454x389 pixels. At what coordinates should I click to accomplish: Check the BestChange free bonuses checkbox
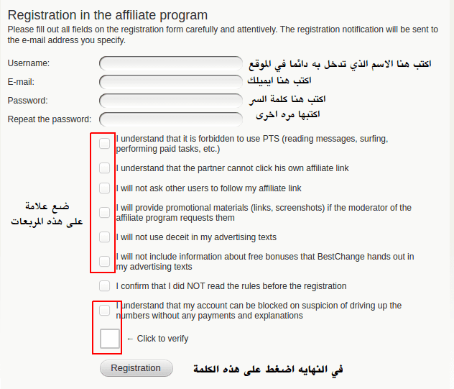click(105, 261)
